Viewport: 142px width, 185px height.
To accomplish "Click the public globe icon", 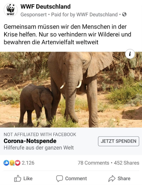I will click(x=124, y=14).
